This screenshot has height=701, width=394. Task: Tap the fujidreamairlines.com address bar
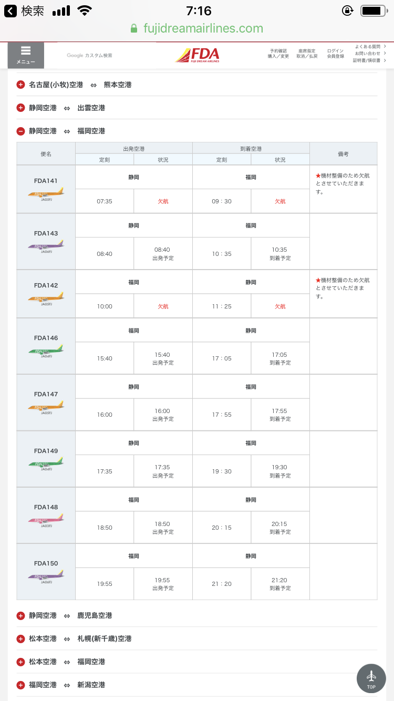(x=203, y=28)
